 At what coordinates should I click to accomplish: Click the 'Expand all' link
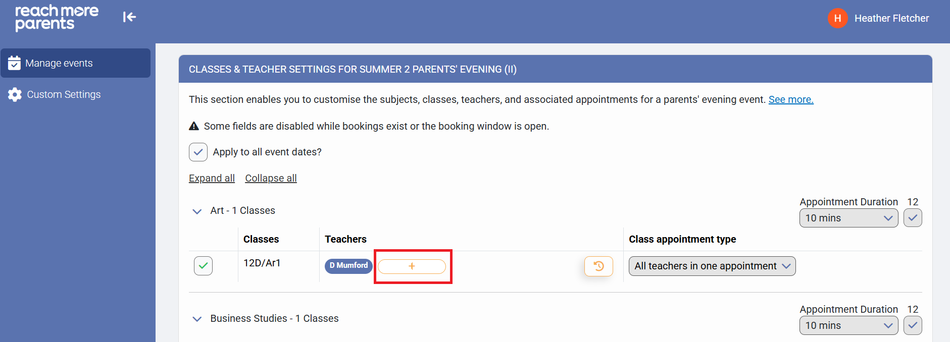coord(212,178)
